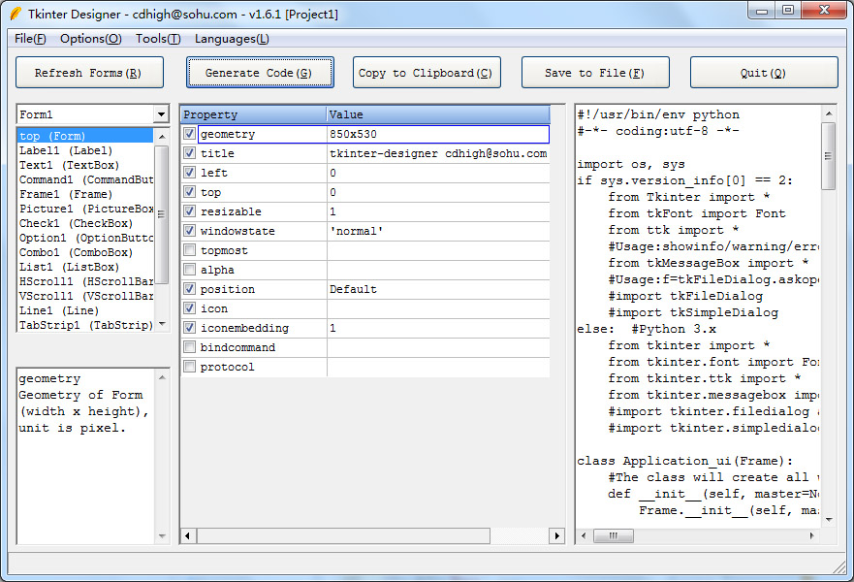854x582 pixels.
Task: Open the Options menu
Action: tap(90, 39)
